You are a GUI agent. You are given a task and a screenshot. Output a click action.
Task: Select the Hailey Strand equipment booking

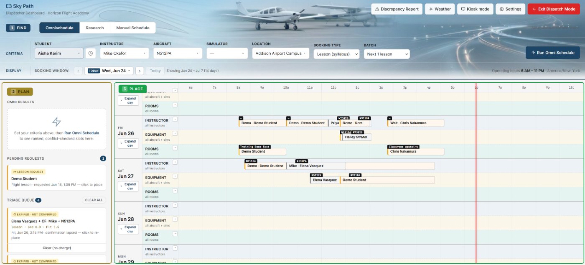pyautogui.click(x=356, y=137)
